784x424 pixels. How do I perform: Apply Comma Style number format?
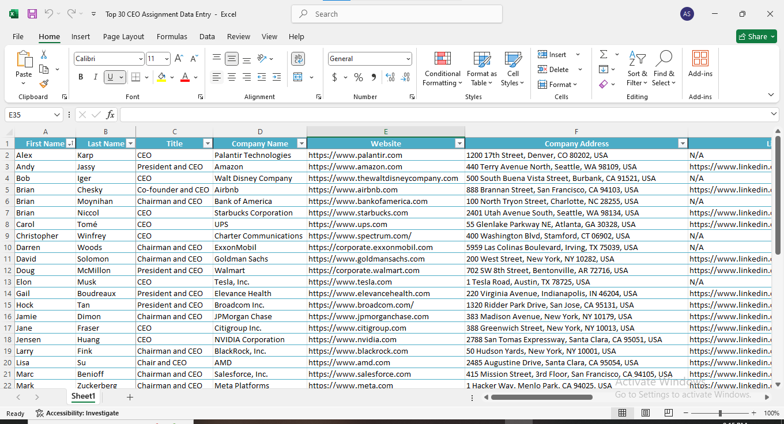pos(374,77)
